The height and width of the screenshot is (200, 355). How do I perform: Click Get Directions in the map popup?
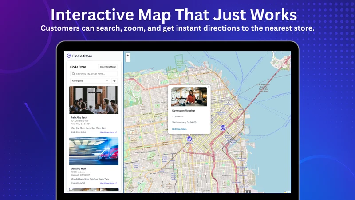pos(179,129)
